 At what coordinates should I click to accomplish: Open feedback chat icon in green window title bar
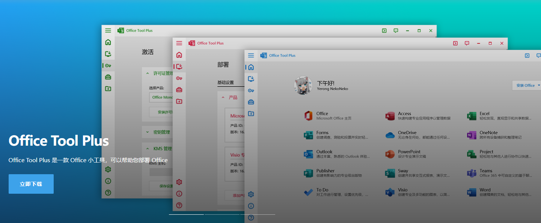pos(396,30)
